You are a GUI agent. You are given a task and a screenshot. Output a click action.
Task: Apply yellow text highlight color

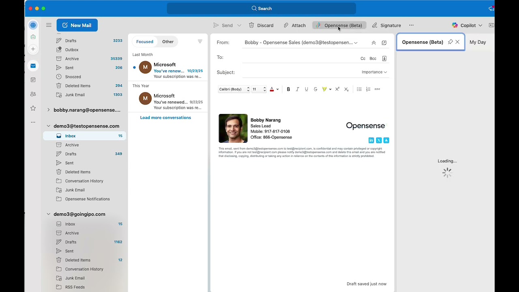(x=324, y=89)
